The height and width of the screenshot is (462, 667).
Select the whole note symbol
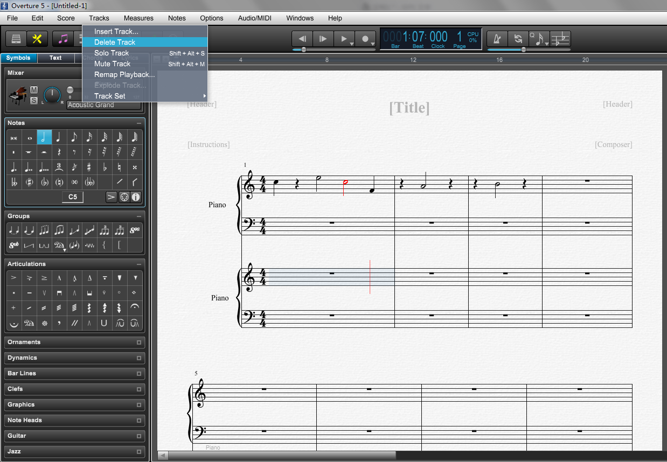(x=29, y=138)
